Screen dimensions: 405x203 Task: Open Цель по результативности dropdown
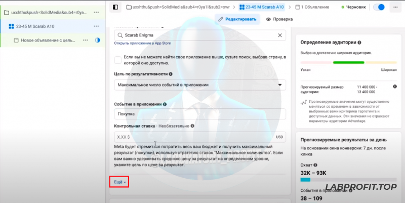pos(200,85)
